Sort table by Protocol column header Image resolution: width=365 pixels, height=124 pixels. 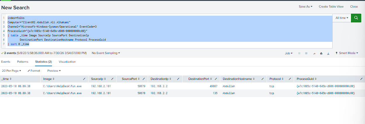277,79
